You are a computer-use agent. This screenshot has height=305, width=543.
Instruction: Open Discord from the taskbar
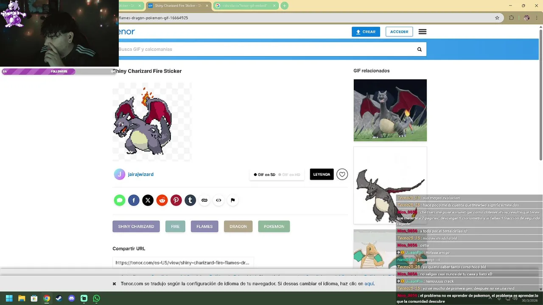coord(71,298)
